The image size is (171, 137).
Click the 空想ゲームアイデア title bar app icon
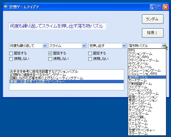[6, 7]
